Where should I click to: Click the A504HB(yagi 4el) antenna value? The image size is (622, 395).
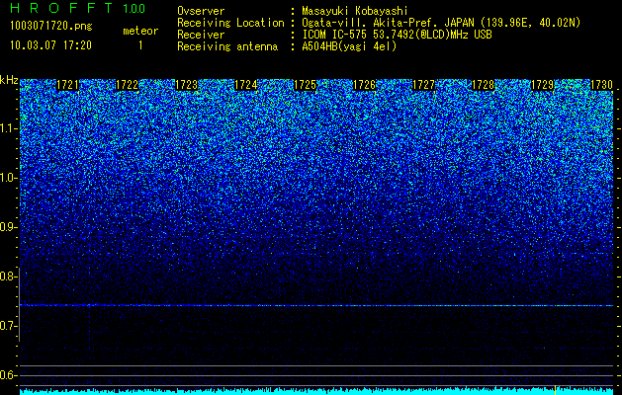[x=349, y=46]
